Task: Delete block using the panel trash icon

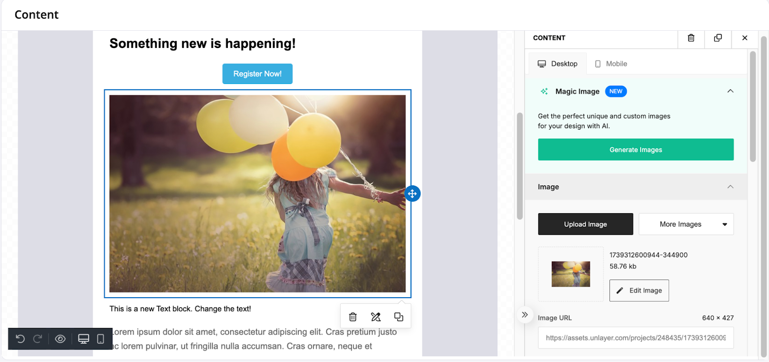Action: 691,38
